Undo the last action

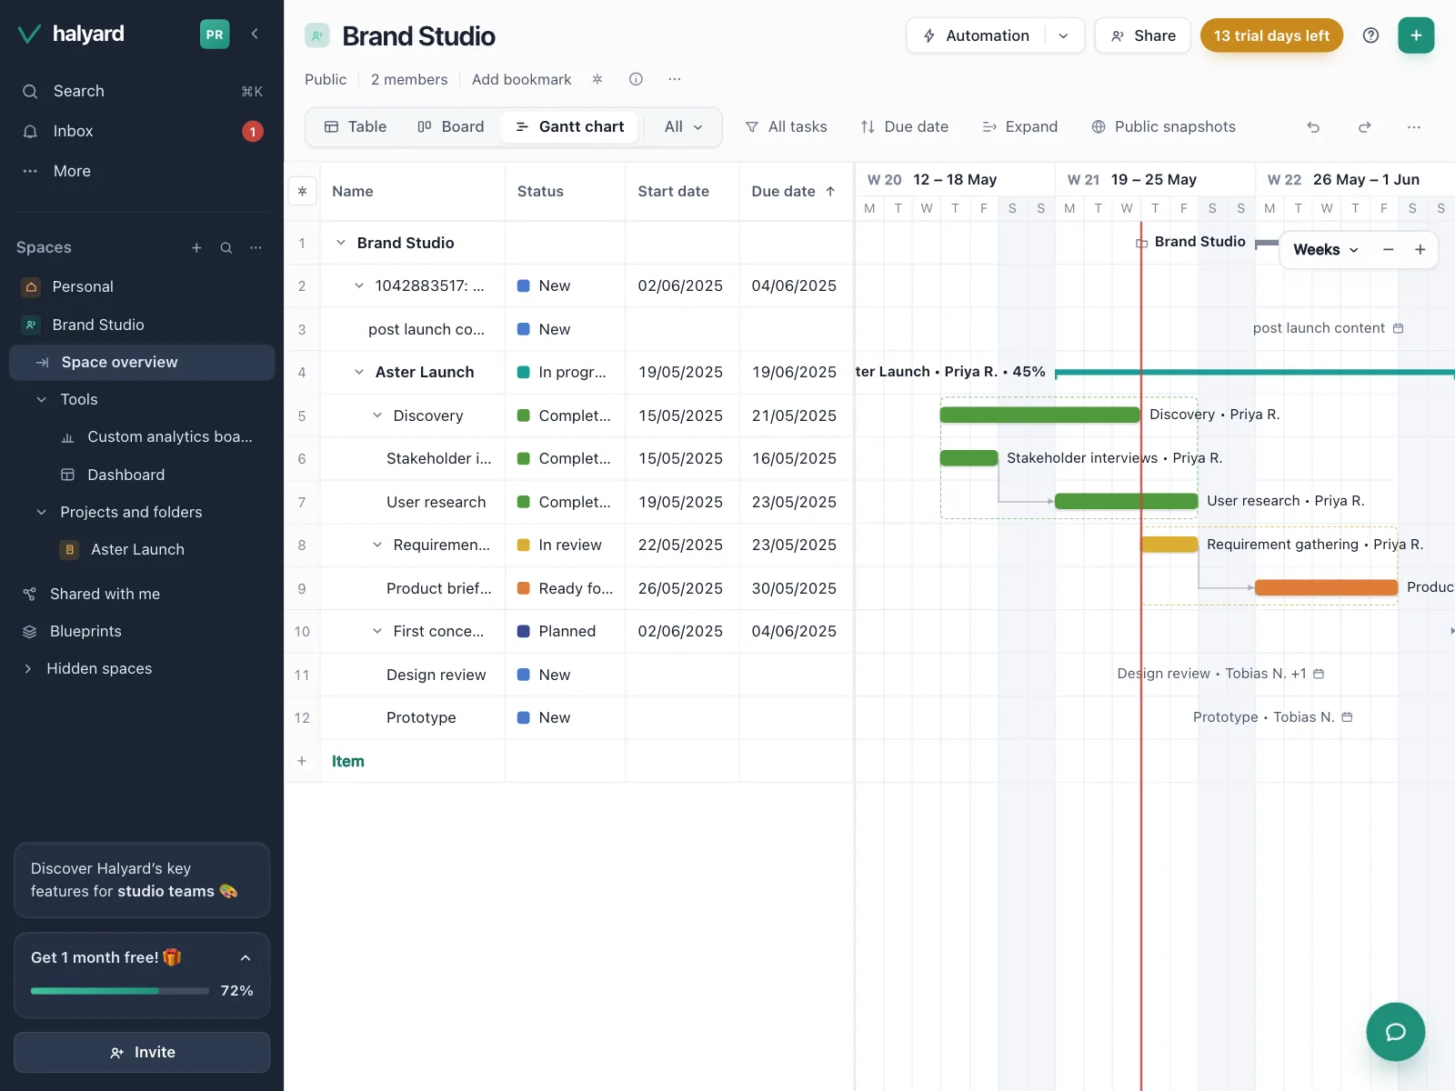pos(1313,127)
